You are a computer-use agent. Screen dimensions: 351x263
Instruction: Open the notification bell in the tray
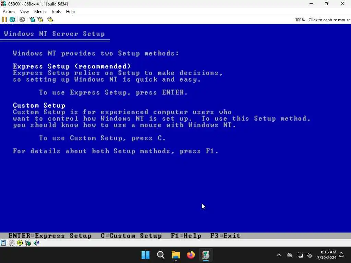pos(341,255)
